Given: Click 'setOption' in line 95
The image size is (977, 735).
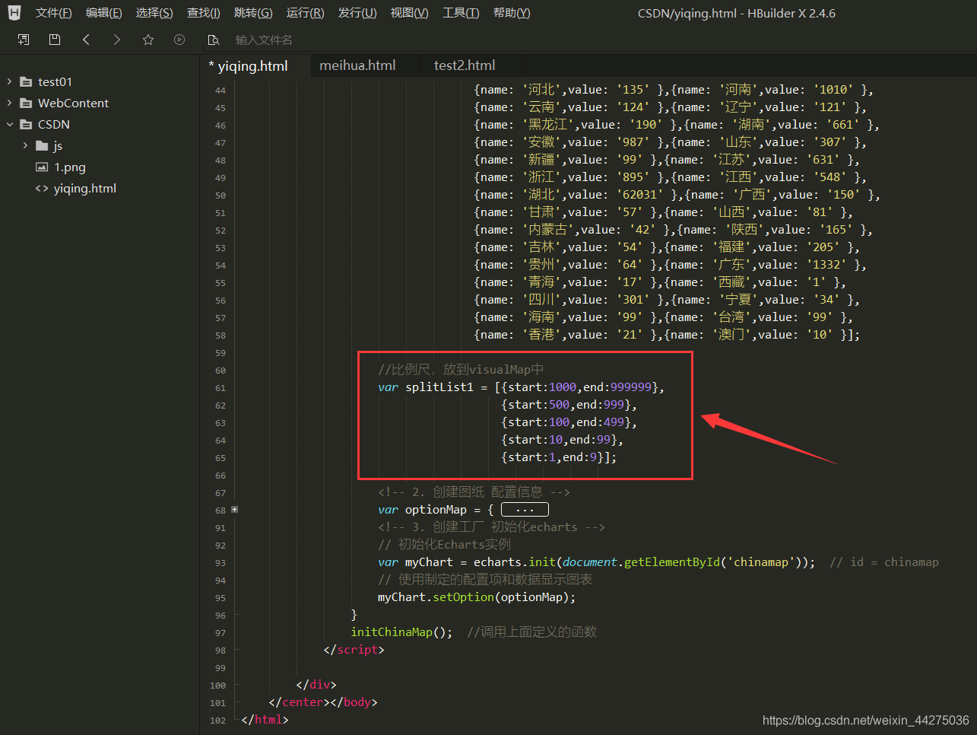Looking at the screenshot, I should click(463, 597).
